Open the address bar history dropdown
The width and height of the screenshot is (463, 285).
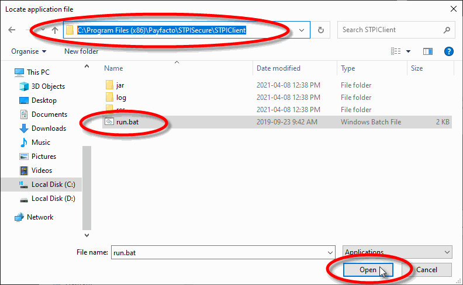[302, 30]
